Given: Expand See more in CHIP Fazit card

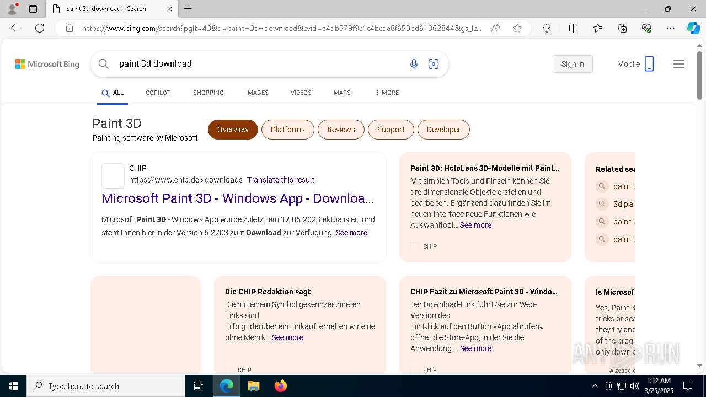Looking at the screenshot, I should click(x=475, y=348).
